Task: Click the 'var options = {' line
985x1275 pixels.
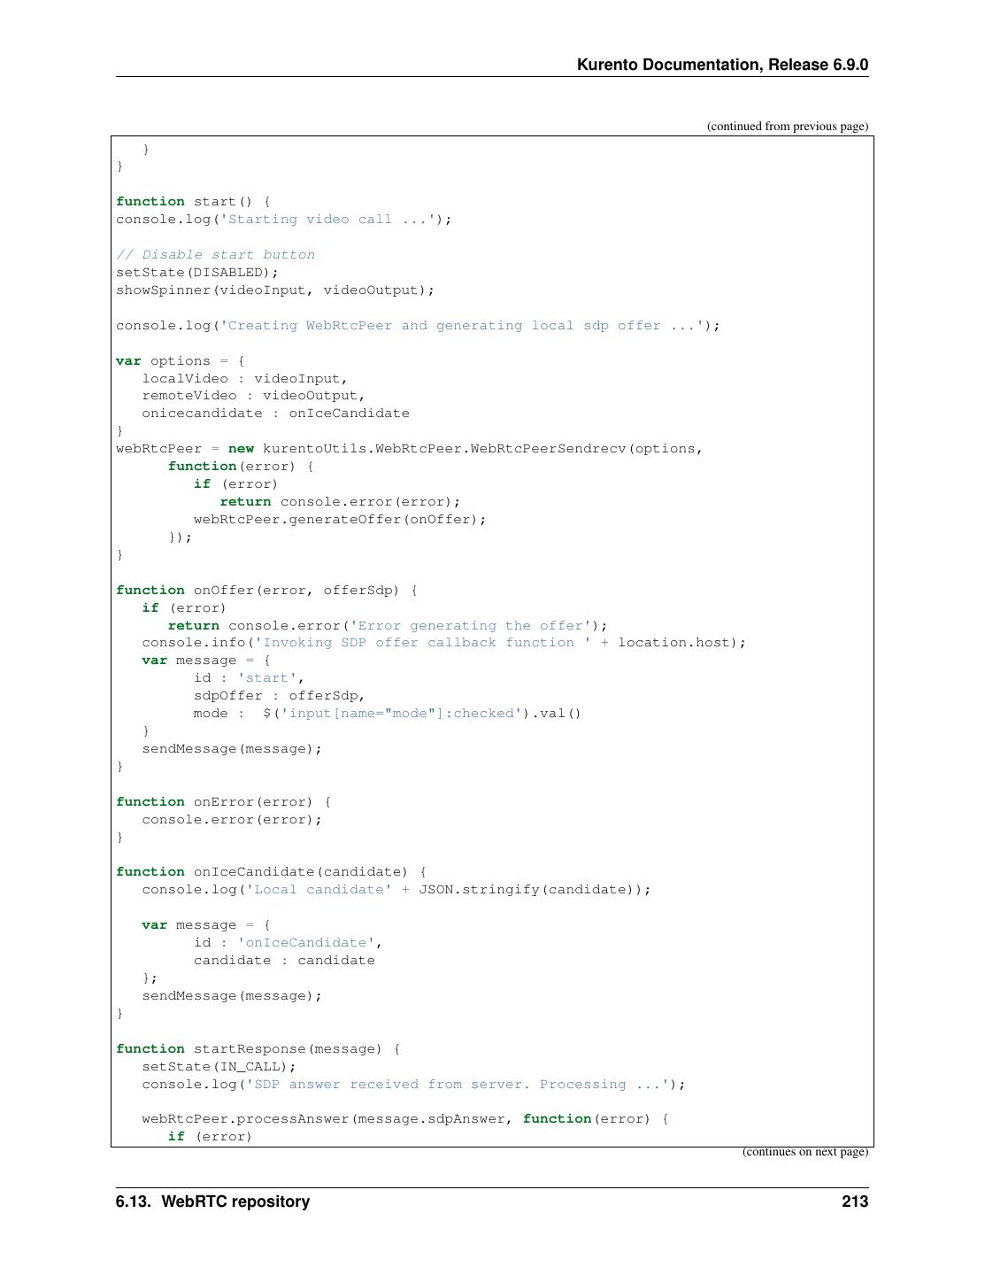Action: [x=181, y=360]
